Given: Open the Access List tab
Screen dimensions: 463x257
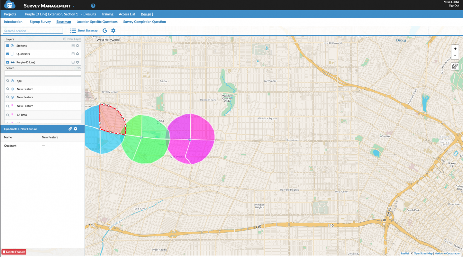Looking at the screenshot, I should 127,14.
